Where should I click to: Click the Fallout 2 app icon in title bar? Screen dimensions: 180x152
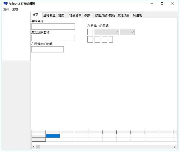click(x=5, y=4)
